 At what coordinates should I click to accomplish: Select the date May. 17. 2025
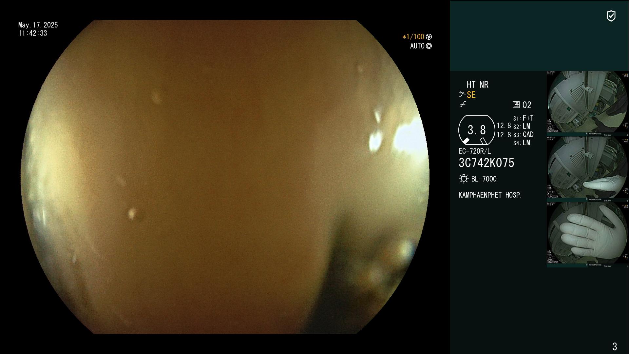pyautogui.click(x=38, y=25)
